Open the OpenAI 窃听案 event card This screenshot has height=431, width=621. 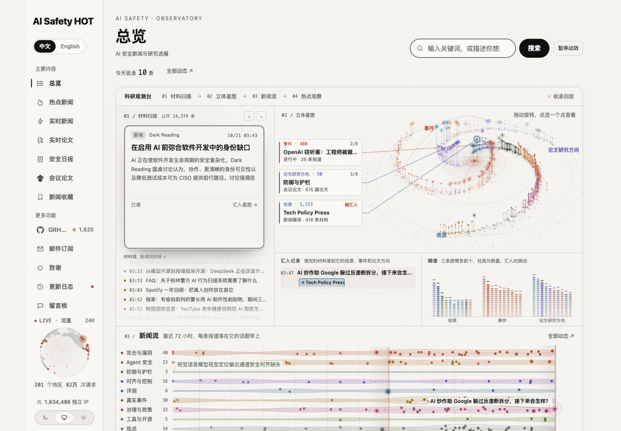(x=320, y=152)
